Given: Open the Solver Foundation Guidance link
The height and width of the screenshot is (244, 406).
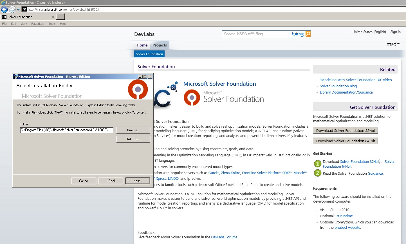Looking at the screenshot, I should point(375,173).
